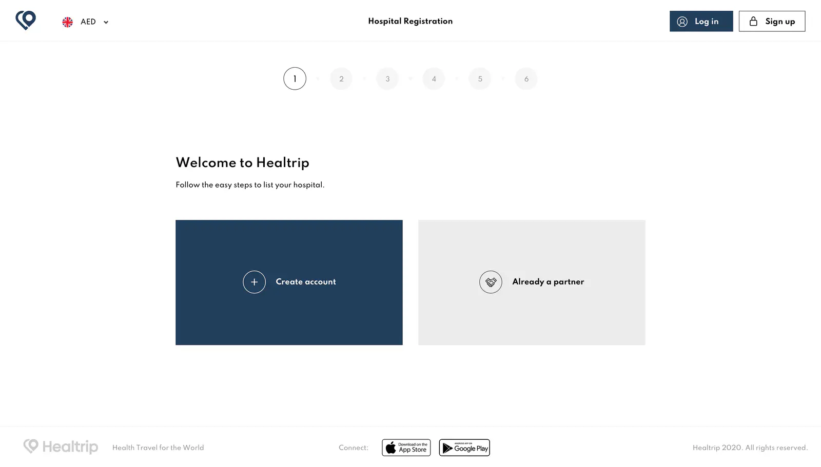The image size is (821, 467).
Task: Go to registration step 2
Action: [341, 79]
